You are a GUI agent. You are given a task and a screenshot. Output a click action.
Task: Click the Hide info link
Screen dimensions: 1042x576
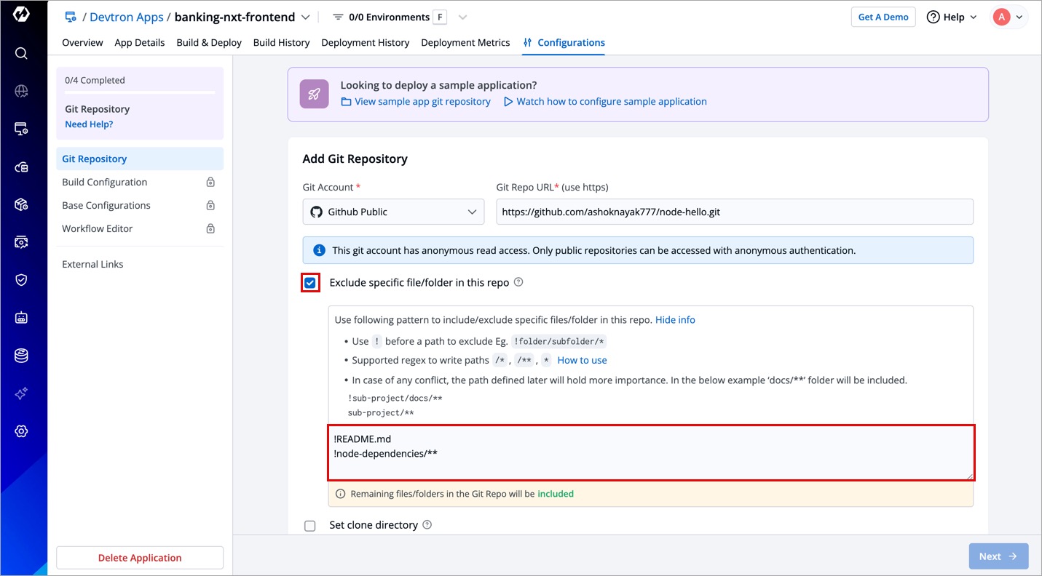pos(675,320)
